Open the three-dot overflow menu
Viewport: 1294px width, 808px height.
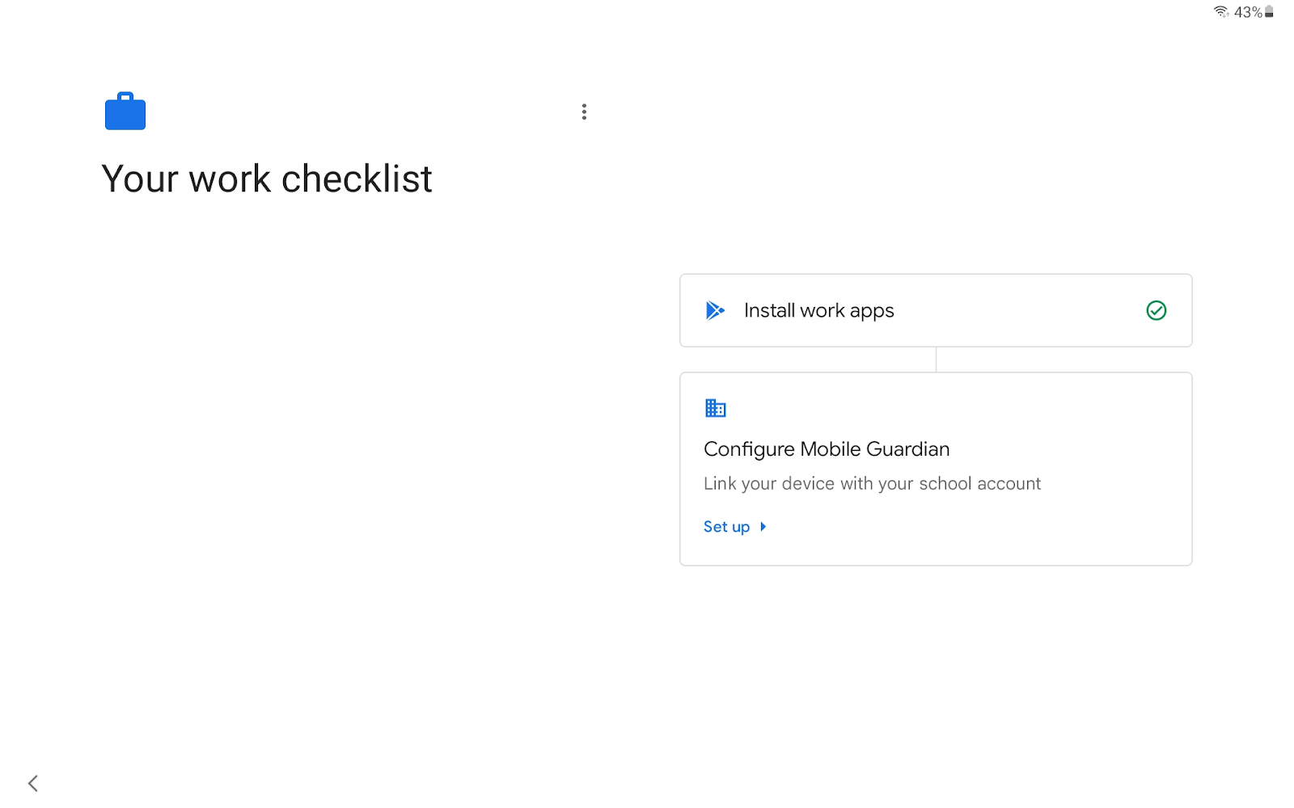(x=584, y=112)
